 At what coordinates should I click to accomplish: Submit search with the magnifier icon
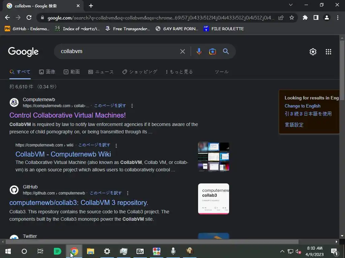[226, 51]
